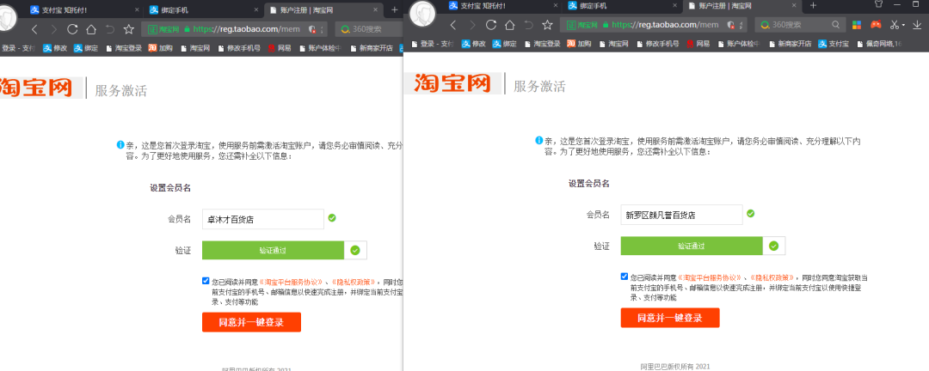This screenshot has width=929, height=371.
Task: Open 佩奇网络 bookmark in right window
Action: (879, 44)
